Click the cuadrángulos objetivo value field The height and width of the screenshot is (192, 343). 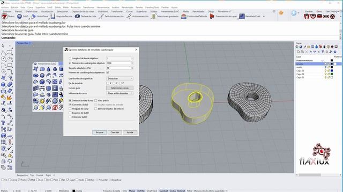[x=118, y=63]
